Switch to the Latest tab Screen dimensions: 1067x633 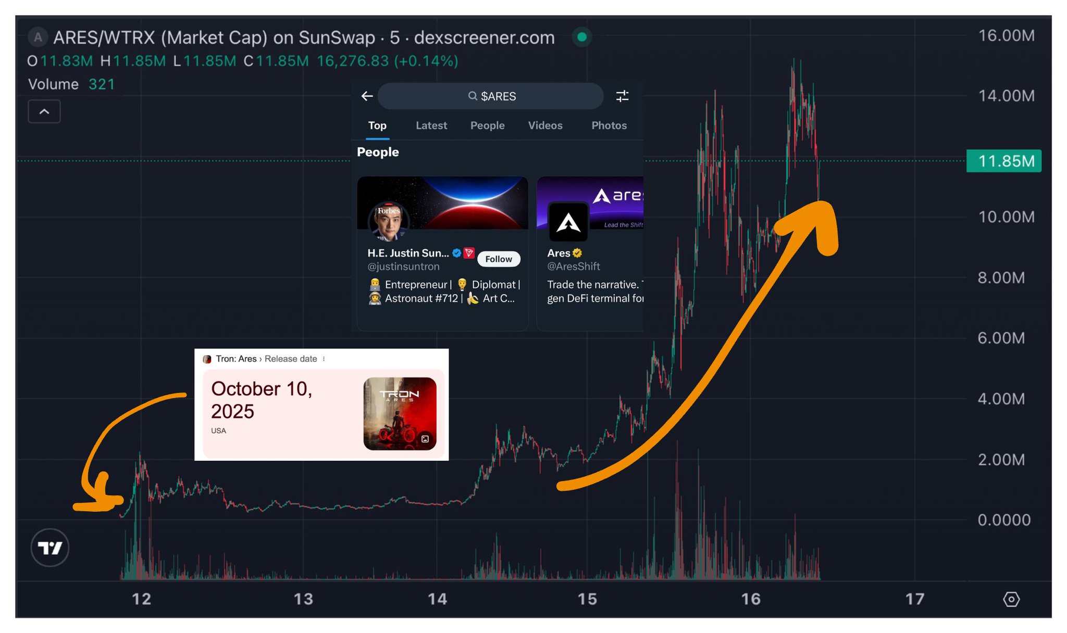431,125
